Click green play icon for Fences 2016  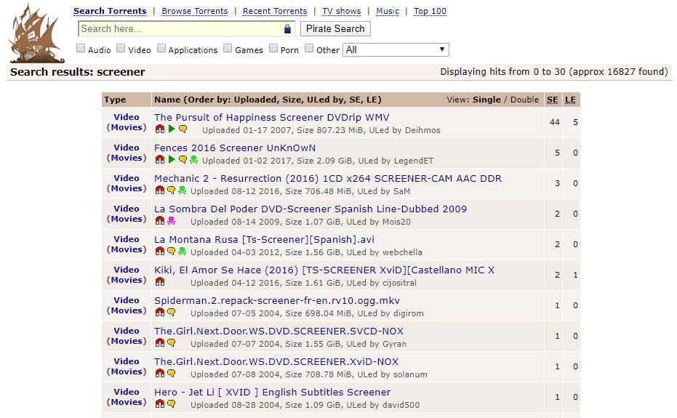172,159
